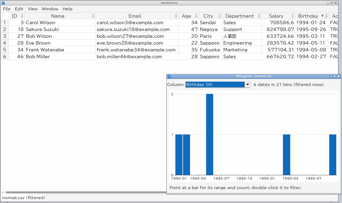Click the first histogram bar at 1994-01
The width and height of the screenshot is (342, 203).
pos(179,155)
